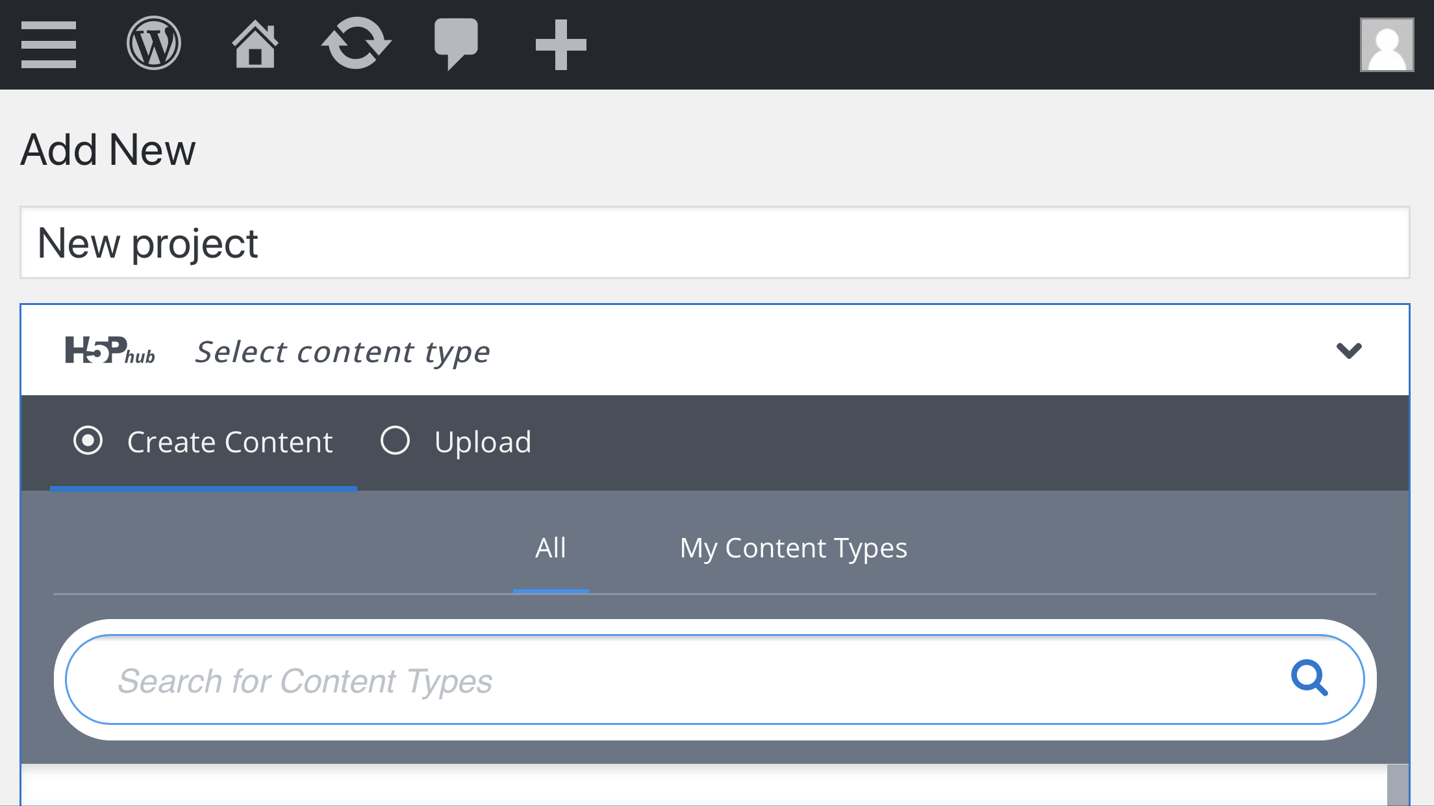Screen dimensions: 1434x806
Task: Open the comments speech bubble icon
Action: point(456,44)
